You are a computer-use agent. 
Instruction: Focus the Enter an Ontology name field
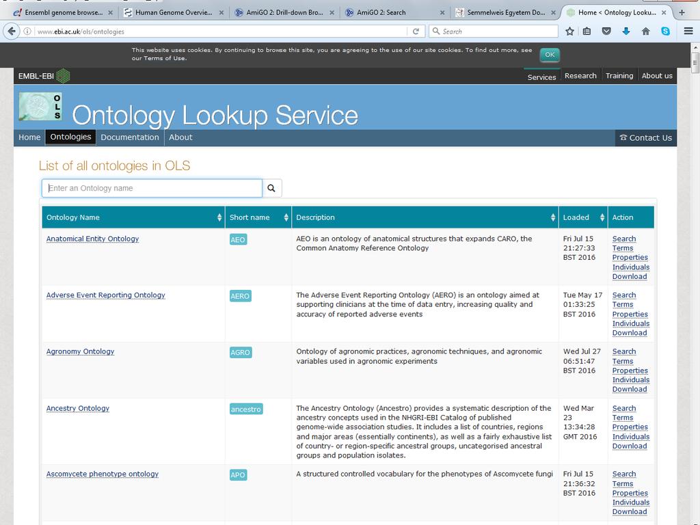coord(152,188)
